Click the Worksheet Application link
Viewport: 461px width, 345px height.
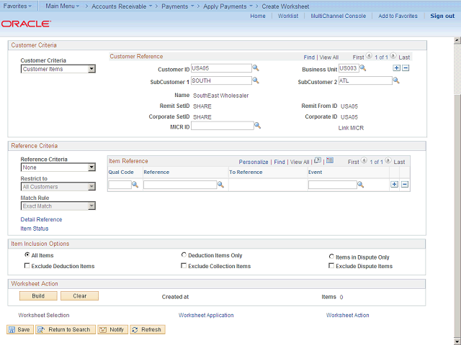coord(206,315)
